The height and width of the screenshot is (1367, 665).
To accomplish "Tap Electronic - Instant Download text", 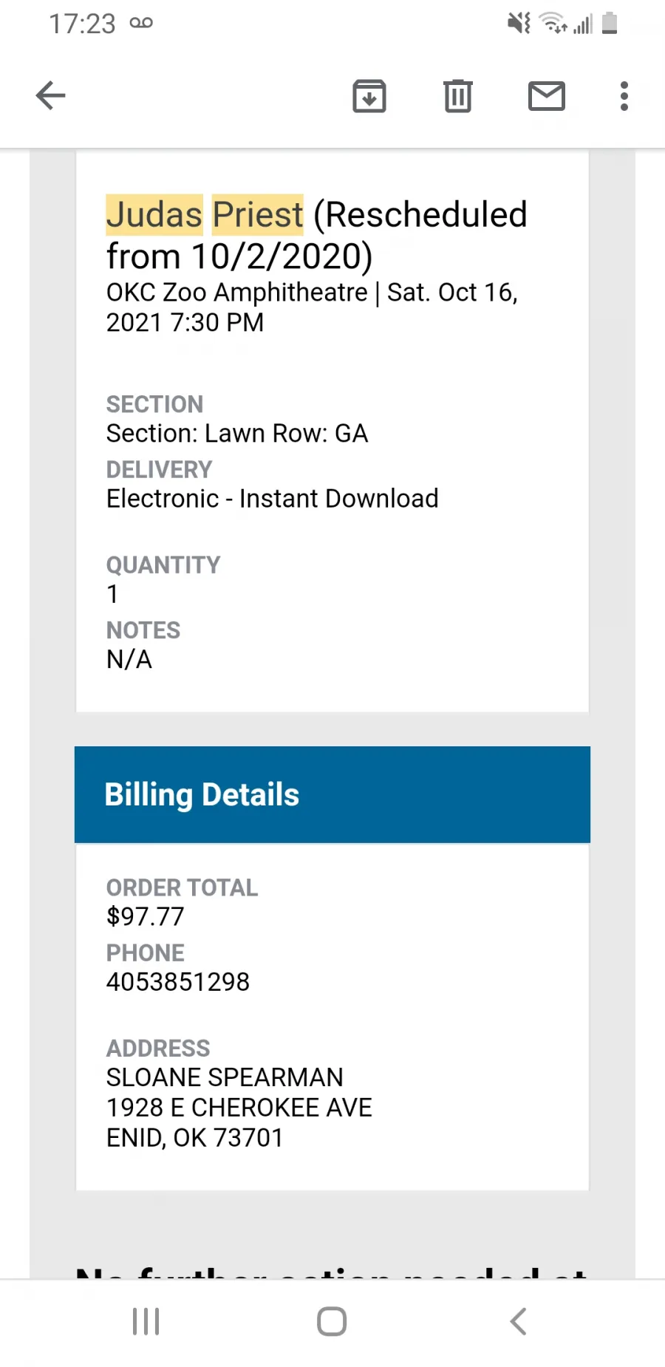I will tap(273, 499).
